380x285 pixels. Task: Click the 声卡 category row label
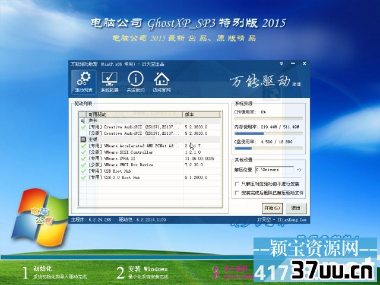pyautogui.click(x=93, y=121)
